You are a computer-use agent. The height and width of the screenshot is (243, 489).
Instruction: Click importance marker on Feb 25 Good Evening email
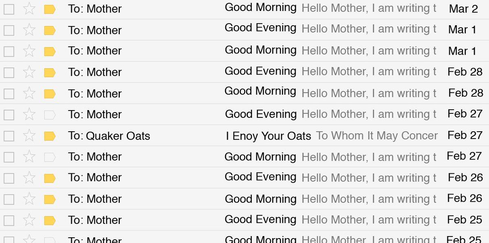(50, 221)
